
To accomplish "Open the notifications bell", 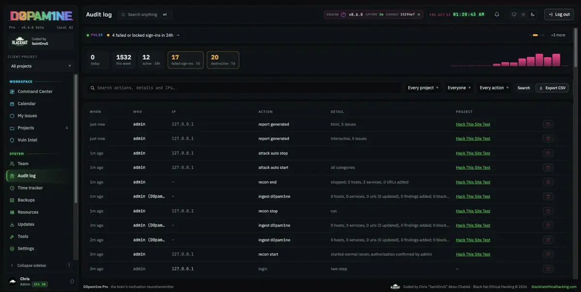I will pyautogui.click(x=497, y=15).
